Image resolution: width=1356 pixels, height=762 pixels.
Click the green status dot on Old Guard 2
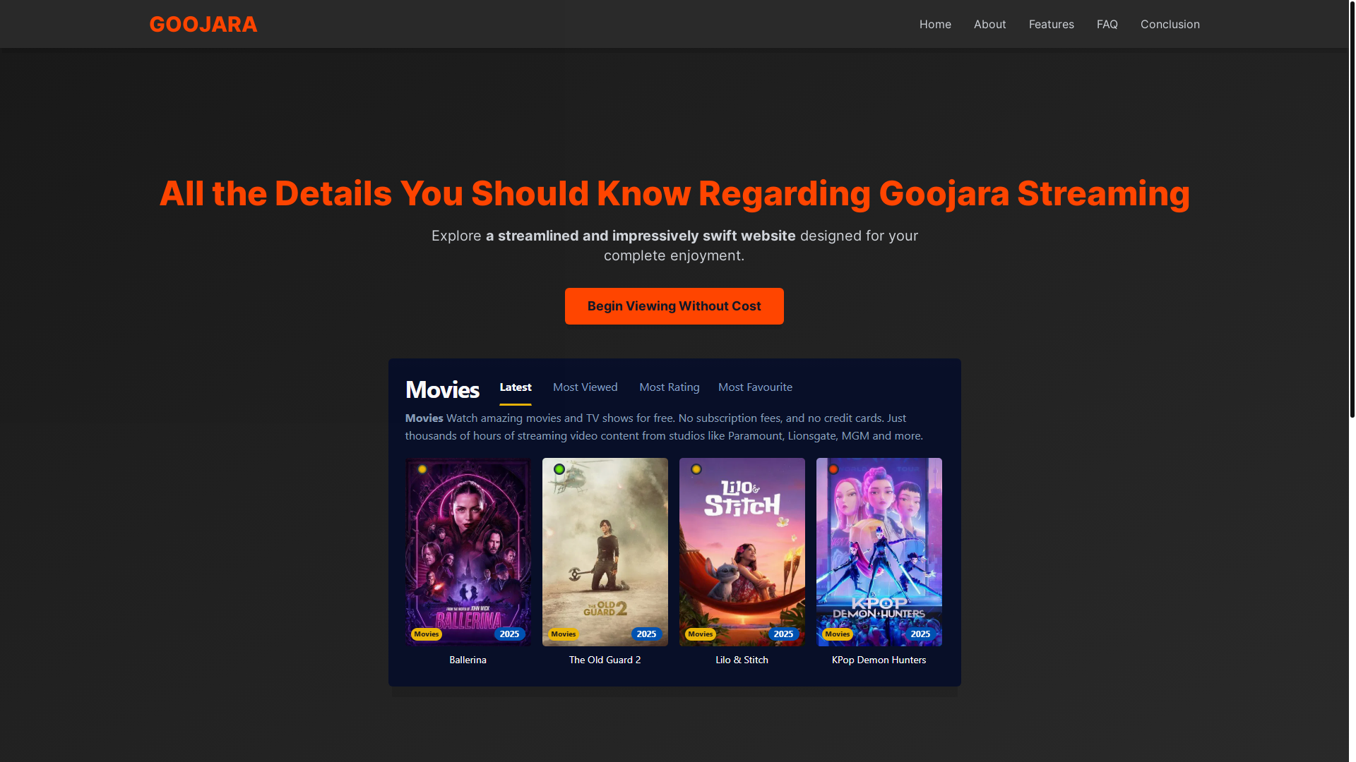(559, 469)
